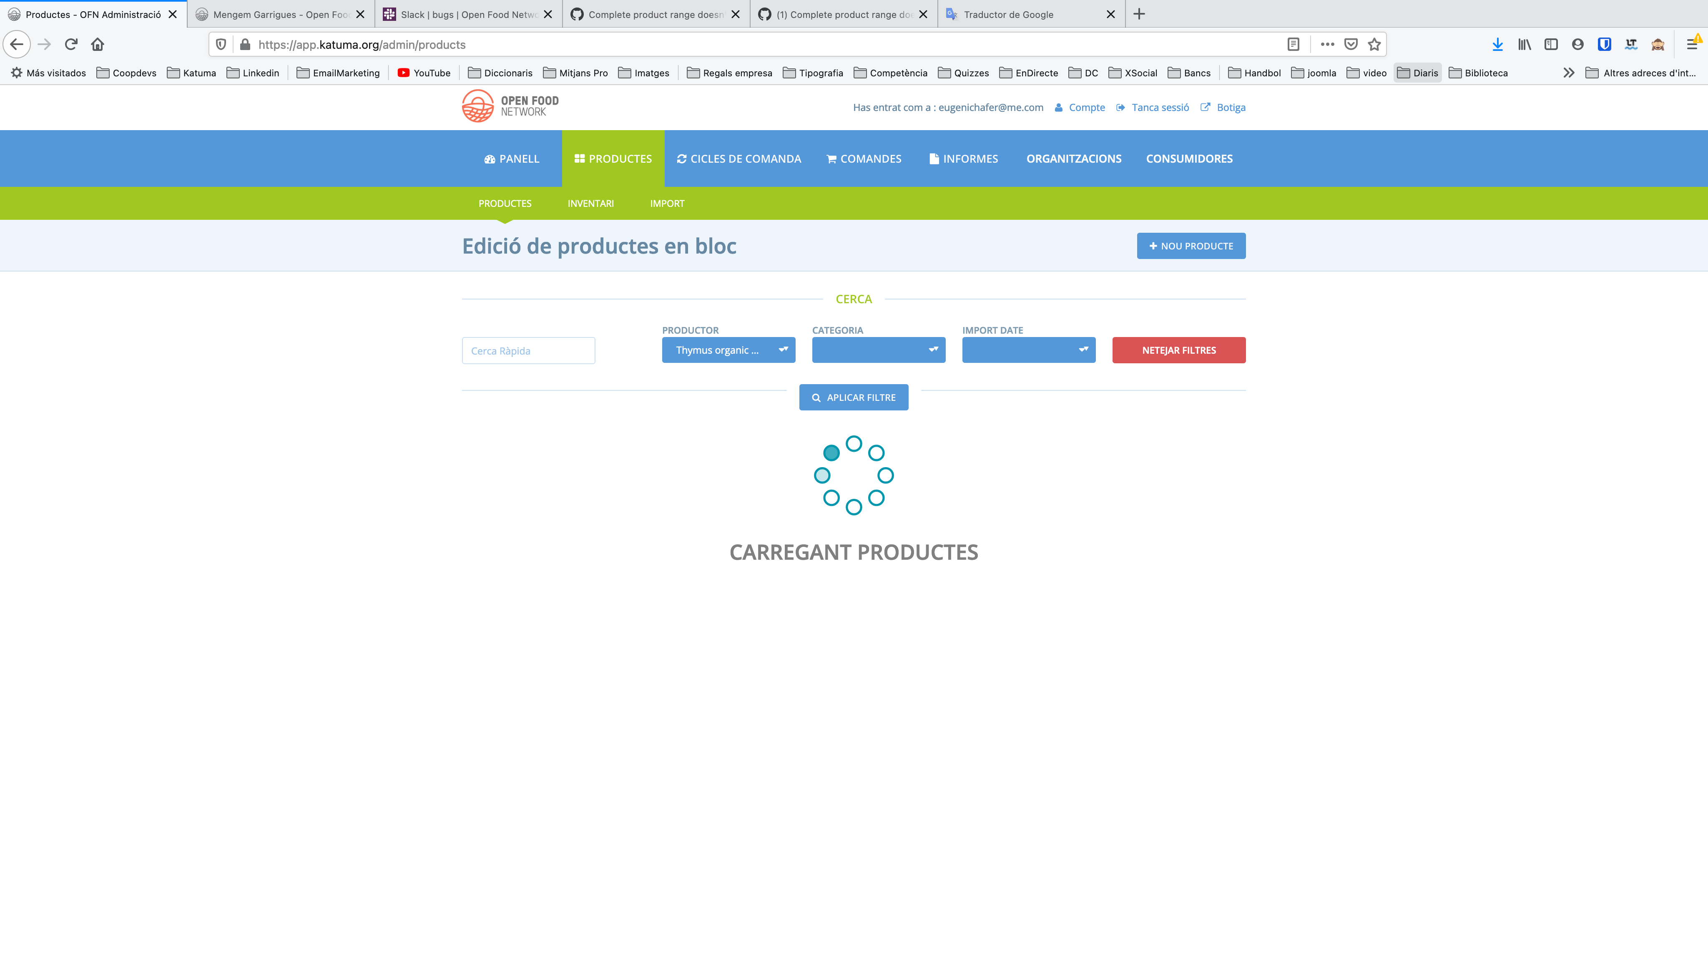Bookmark this page with the star icon
This screenshot has height=961, width=1708.
[x=1374, y=45]
